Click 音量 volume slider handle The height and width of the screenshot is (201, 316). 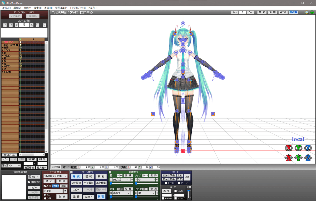(x=189, y=191)
